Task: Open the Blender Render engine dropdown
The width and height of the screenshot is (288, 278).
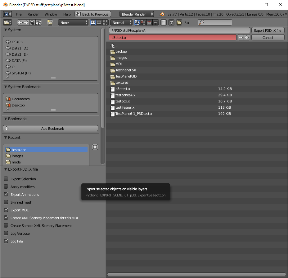Action: click(x=137, y=14)
